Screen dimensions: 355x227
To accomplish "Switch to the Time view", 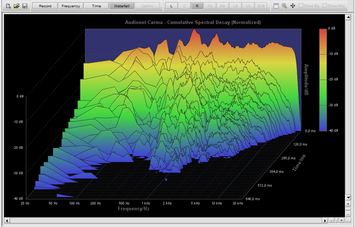I will pyautogui.click(x=96, y=6).
